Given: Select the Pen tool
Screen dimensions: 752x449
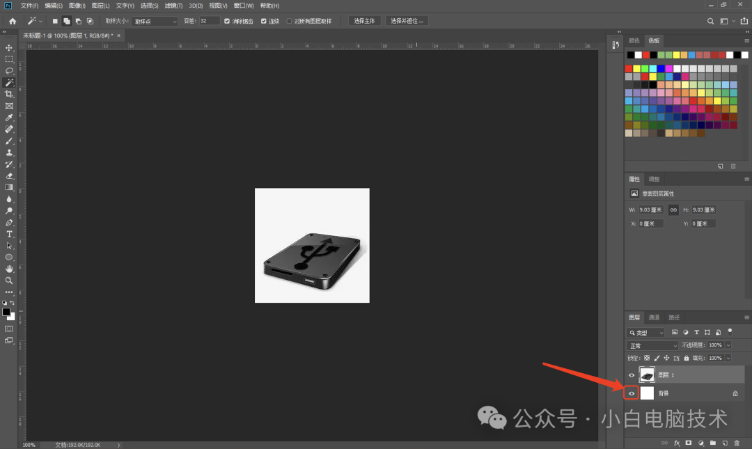Looking at the screenshot, I should pyautogui.click(x=9, y=223).
